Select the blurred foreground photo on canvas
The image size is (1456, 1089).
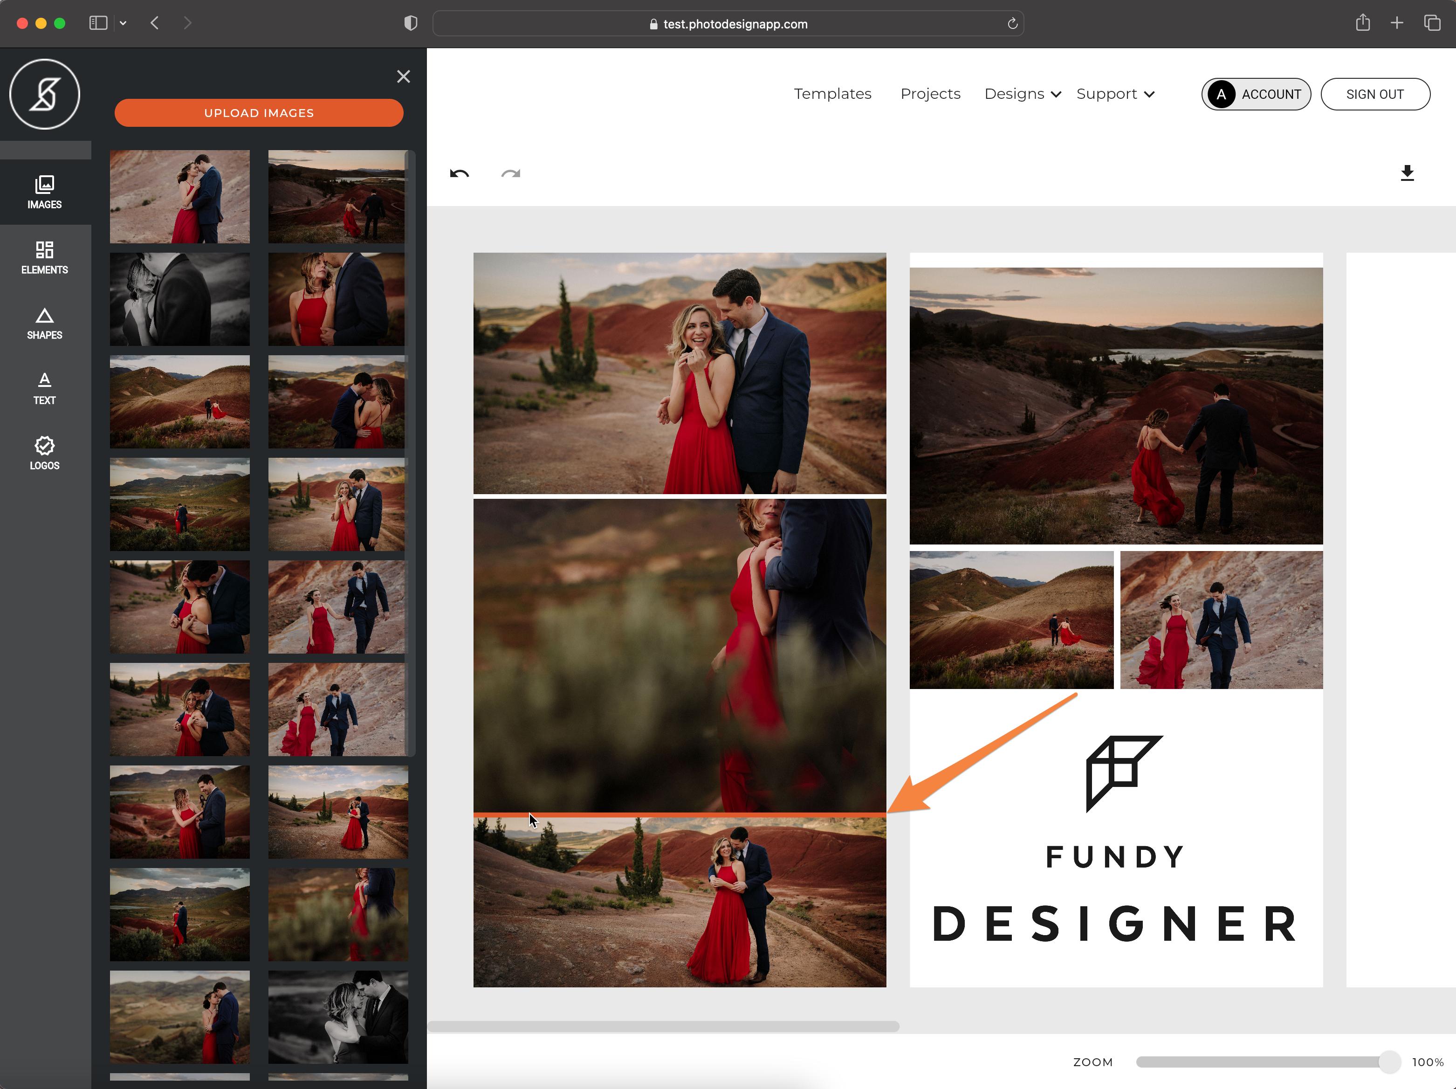coord(679,655)
